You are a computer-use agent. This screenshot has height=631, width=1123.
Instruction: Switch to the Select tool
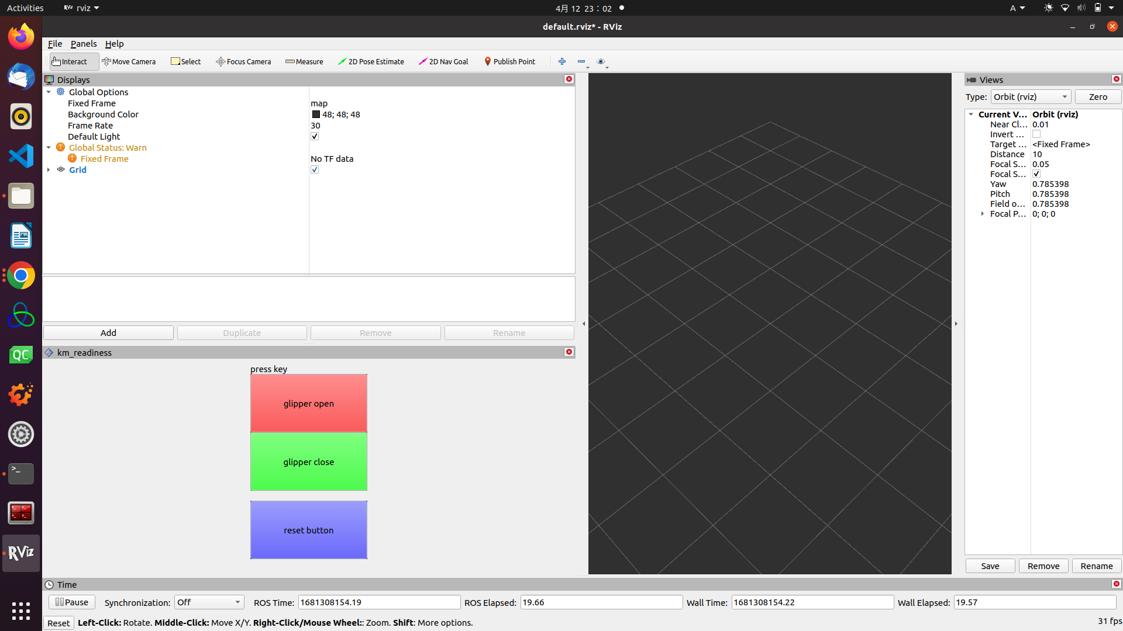(x=185, y=61)
